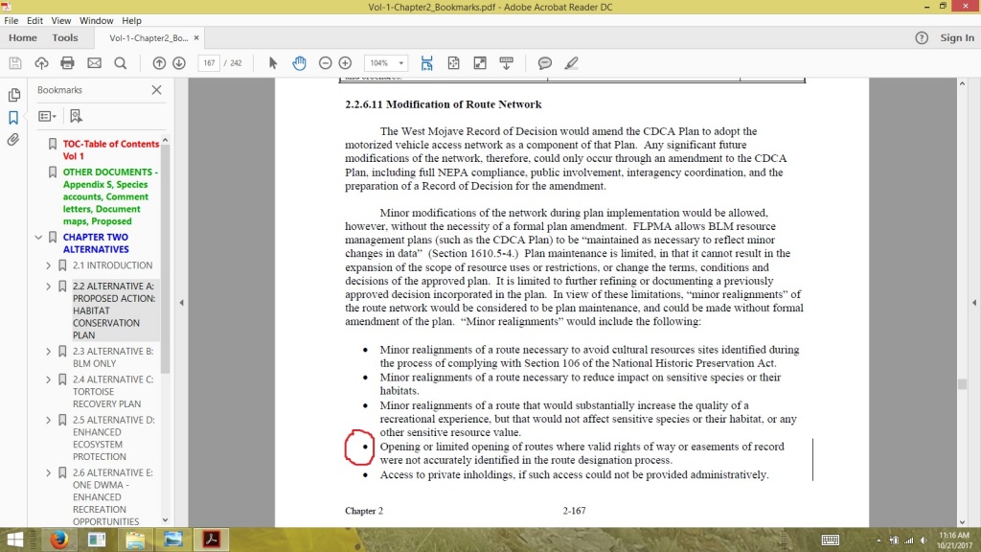Viewport: 981px width, 552px height.
Task: Open the Window menu
Action: pyautogui.click(x=97, y=21)
